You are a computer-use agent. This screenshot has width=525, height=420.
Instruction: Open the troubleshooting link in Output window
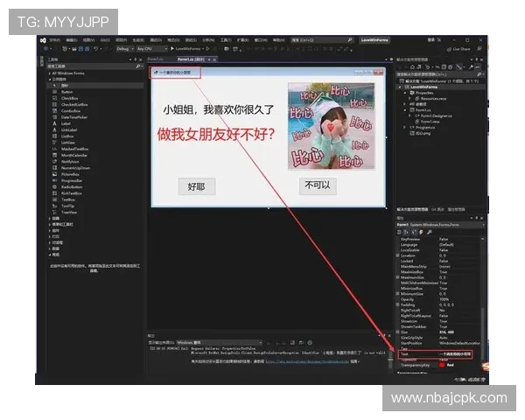[x=307, y=361]
